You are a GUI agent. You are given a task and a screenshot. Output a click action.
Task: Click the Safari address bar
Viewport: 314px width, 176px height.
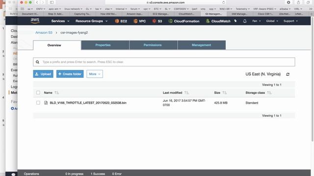(x=166, y=2)
